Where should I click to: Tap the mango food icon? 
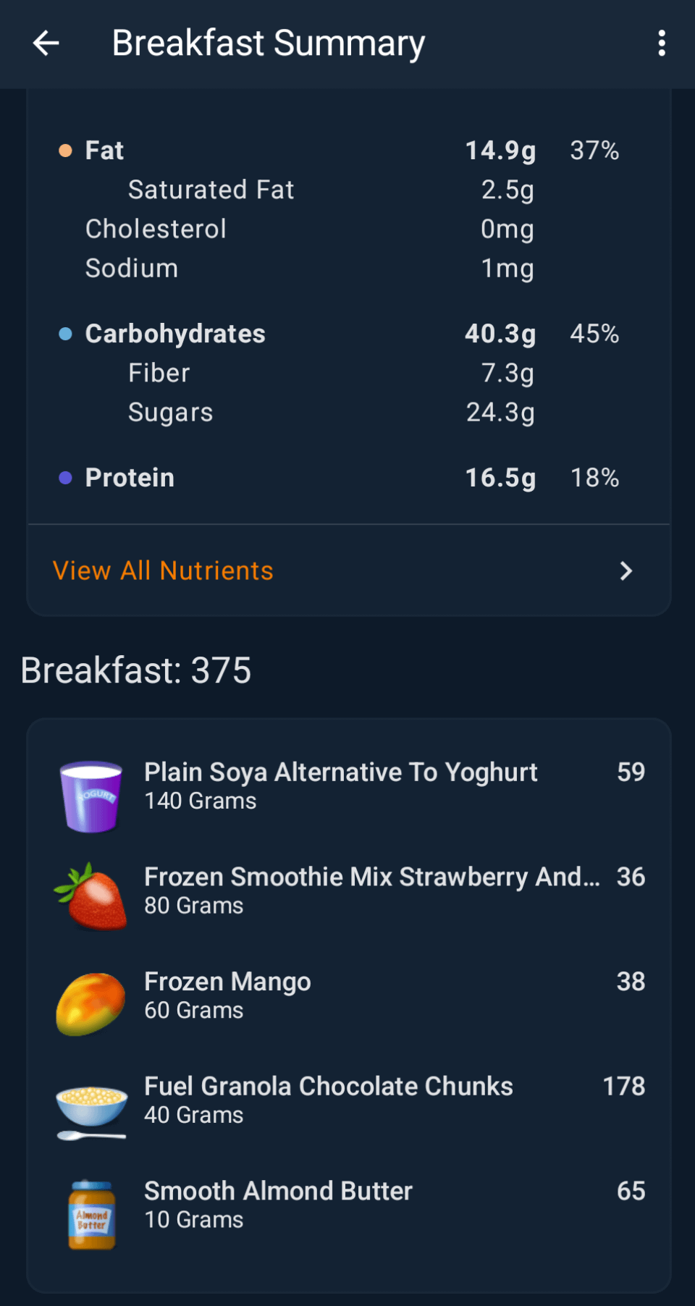click(91, 1004)
